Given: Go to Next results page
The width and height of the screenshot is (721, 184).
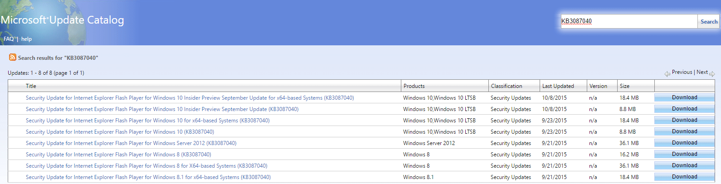Looking at the screenshot, I should pyautogui.click(x=702, y=72).
